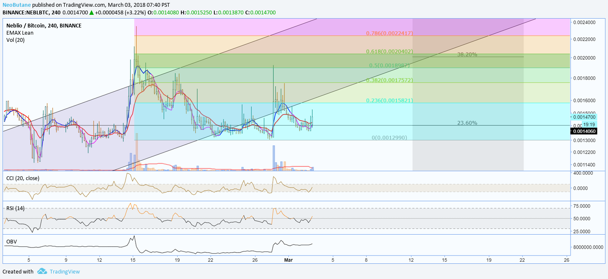The image size is (608, 279).
Task: Click the '9' date label on time axis
Action: pos(66,260)
